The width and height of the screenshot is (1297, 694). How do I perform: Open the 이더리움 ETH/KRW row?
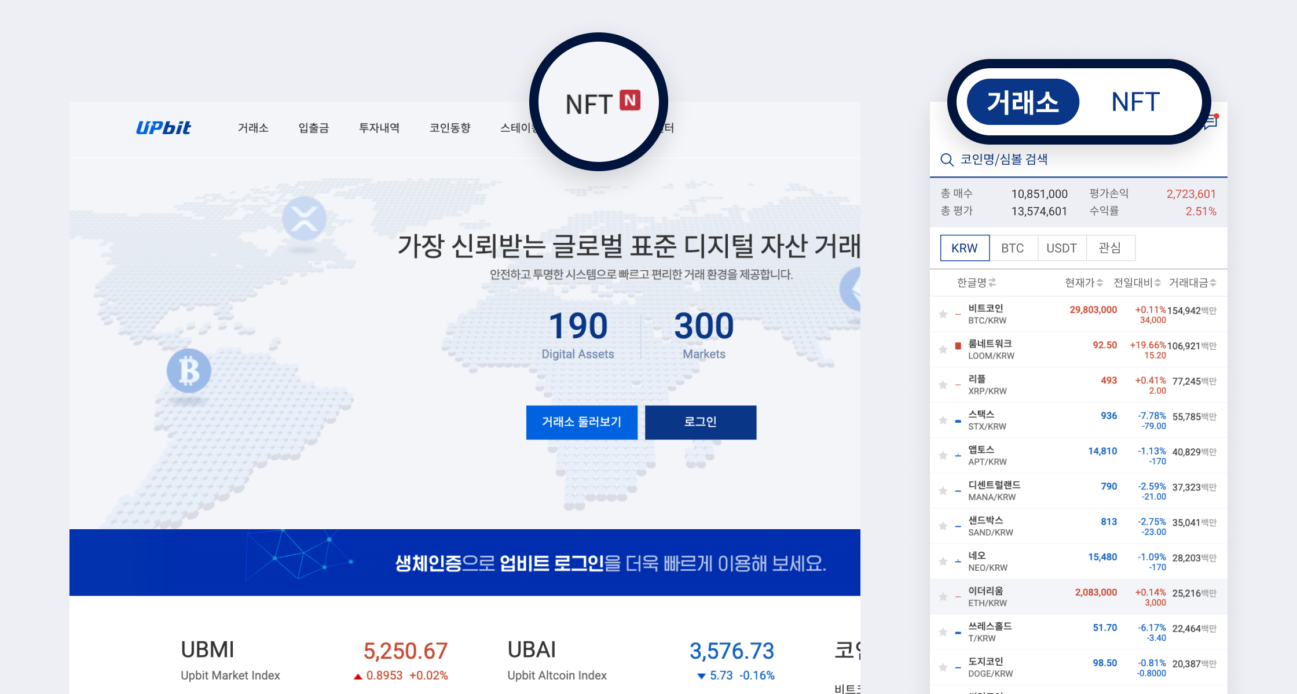click(x=1078, y=596)
